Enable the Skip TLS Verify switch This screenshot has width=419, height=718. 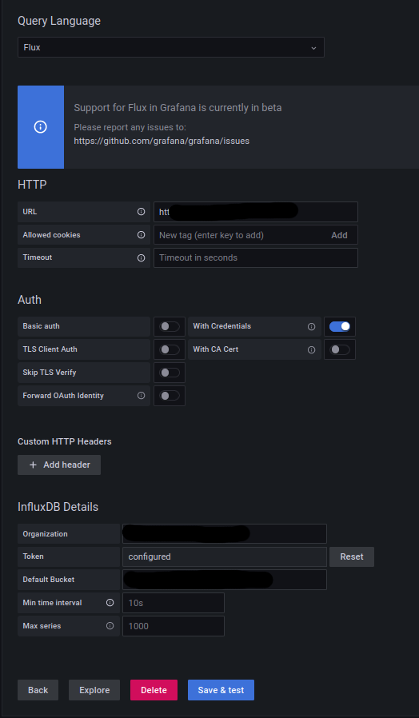(x=170, y=373)
